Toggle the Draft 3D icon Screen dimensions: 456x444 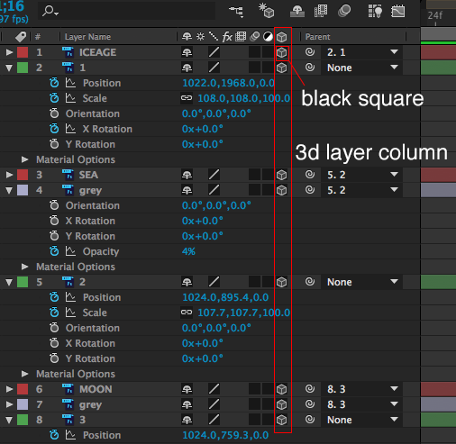tap(267, 11)
